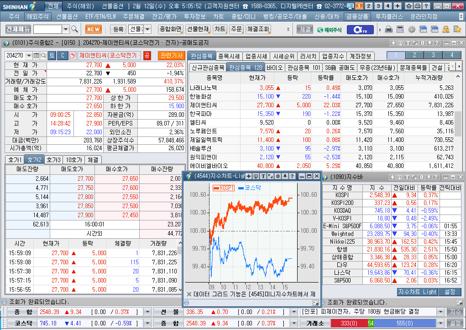
Task: Expand the news headline dropdown
Action: point(440,312)
